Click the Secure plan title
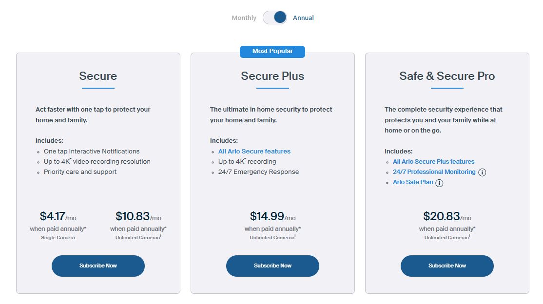This screenshot has width=543, height=304. (x=97, y=76)
